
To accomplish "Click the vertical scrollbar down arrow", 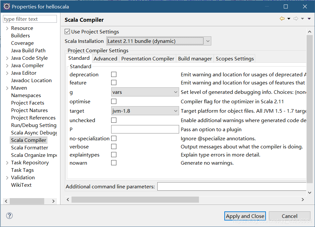I will click(309, 193).
